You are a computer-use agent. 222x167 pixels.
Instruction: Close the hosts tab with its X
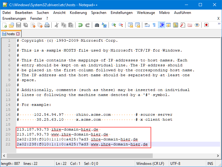[x=18, y=34]
